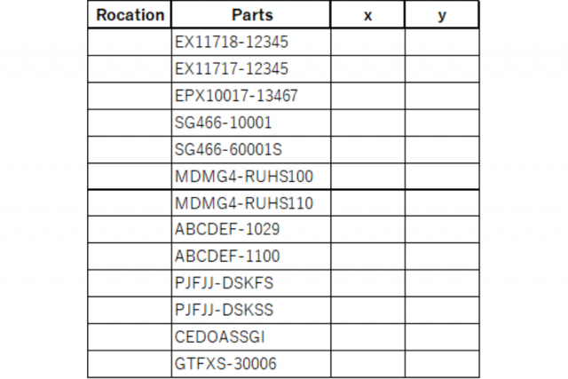Select the y column header cell
Screen dimensions: 568x379
(442, 15)
